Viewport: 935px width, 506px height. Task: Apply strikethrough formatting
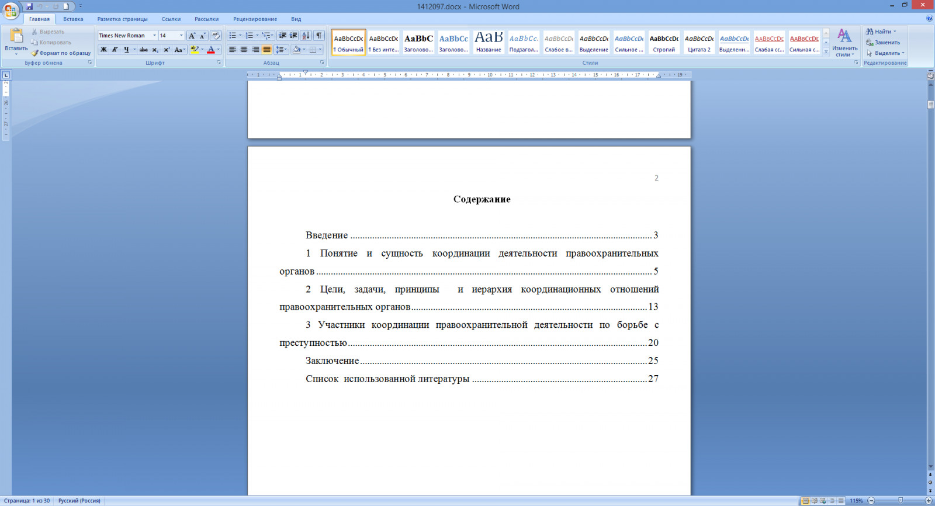pos(143,50)
